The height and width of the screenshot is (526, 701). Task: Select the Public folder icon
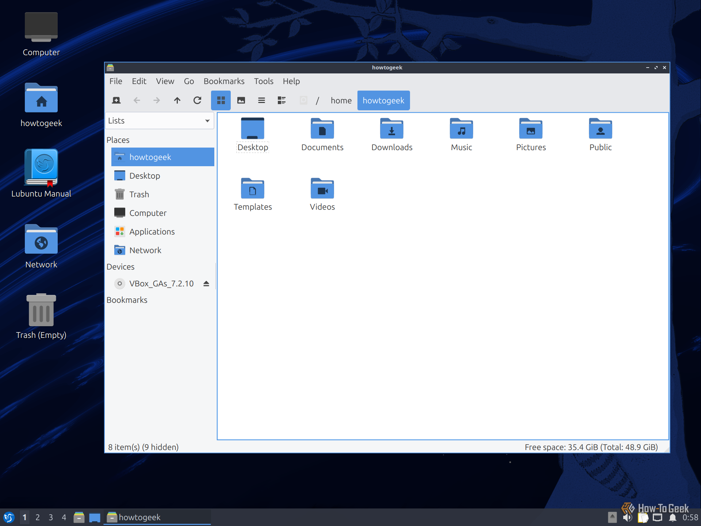coord(601,134)
